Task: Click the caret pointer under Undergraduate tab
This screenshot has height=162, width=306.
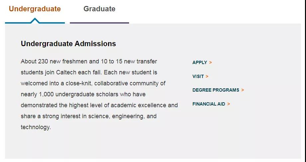Action: 35,21
